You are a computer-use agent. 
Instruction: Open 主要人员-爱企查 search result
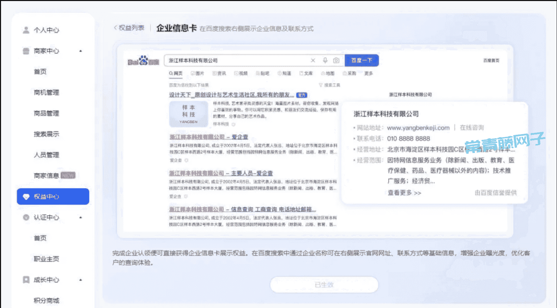[x=221, y=173]
